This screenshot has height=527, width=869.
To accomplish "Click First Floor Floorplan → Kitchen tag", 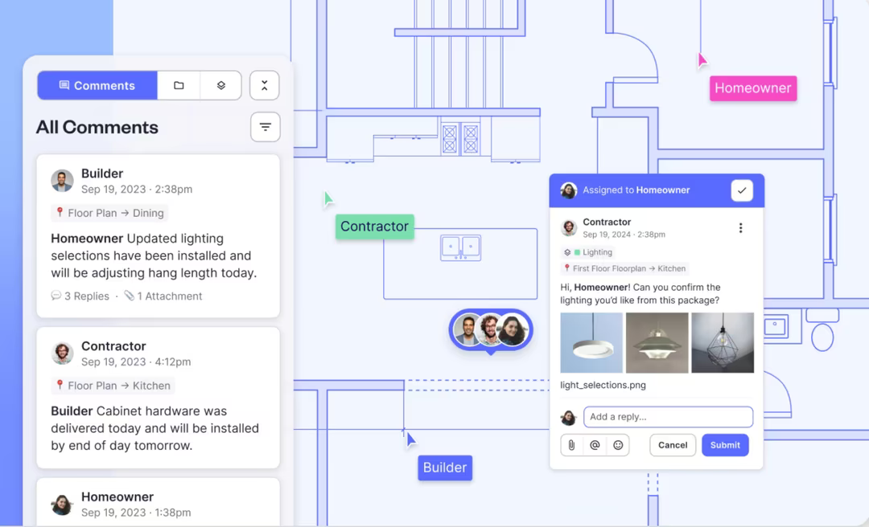I will [x=624, y=268].
